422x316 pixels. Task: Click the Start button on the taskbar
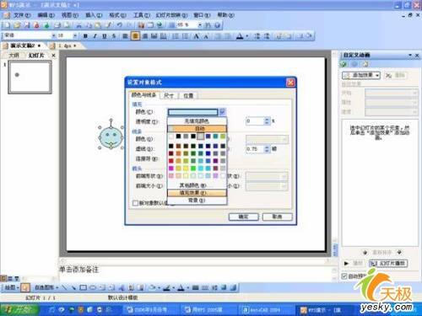(19, 309)
